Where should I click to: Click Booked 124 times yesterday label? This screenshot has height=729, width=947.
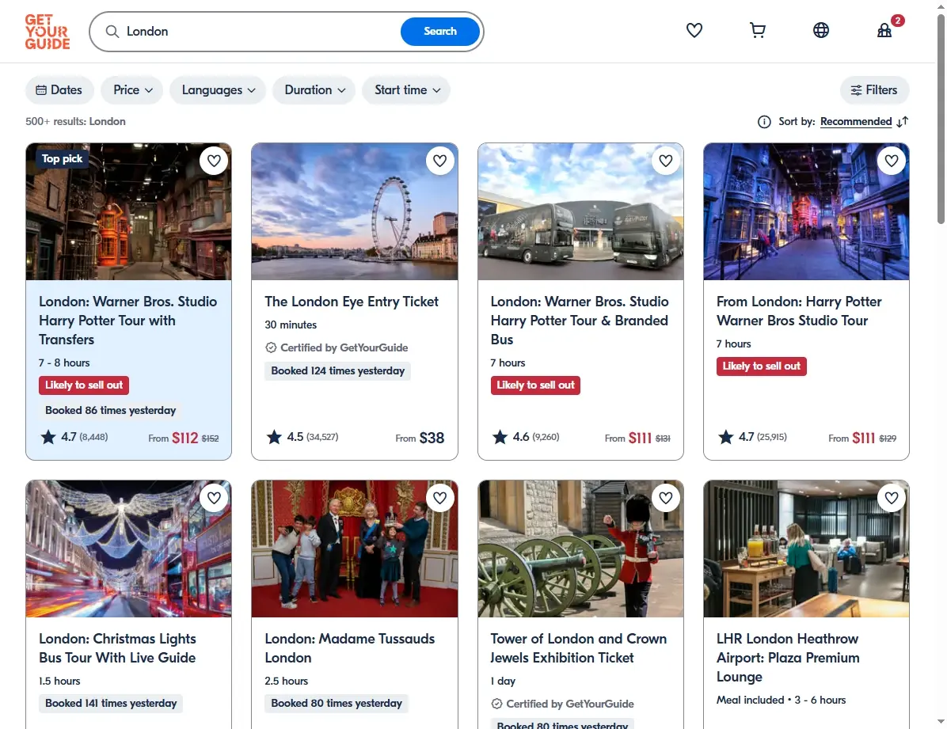pyautogui.click(x=337, y=371)
